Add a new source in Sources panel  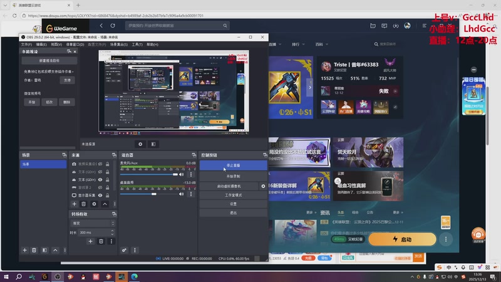(74, 204)
